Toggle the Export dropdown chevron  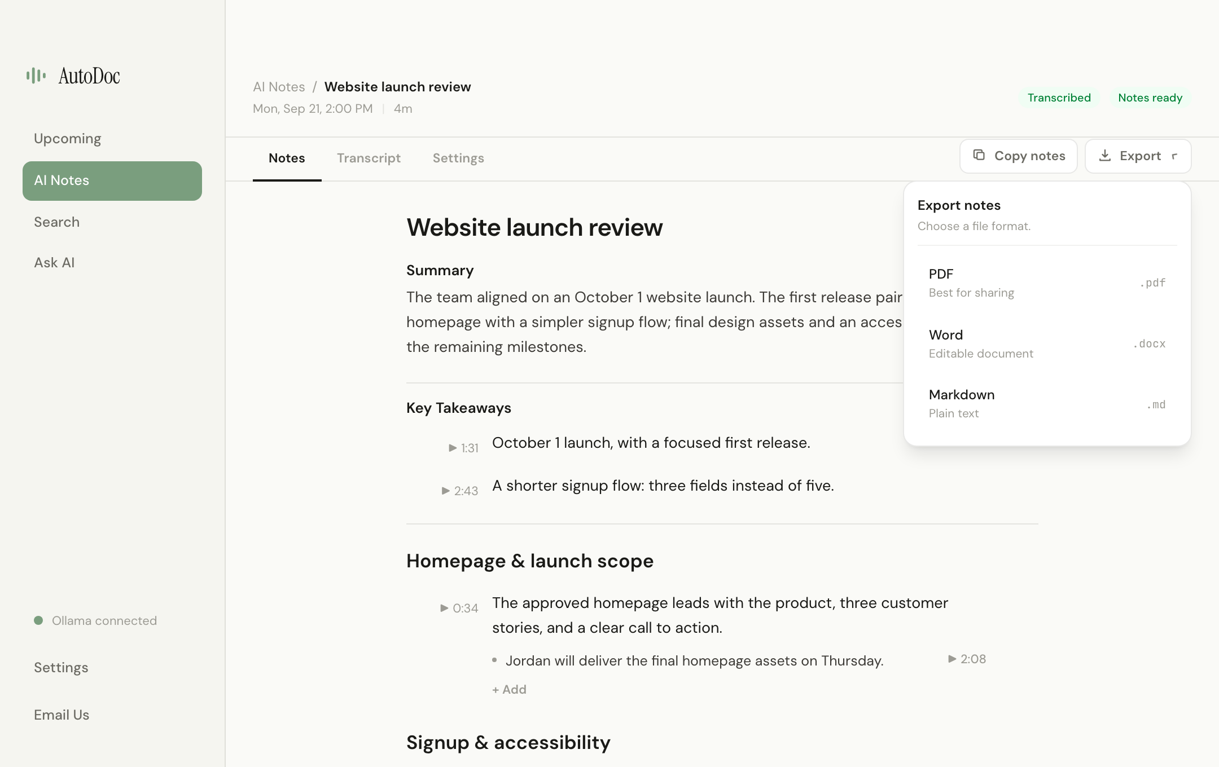tap(1174, 156)
